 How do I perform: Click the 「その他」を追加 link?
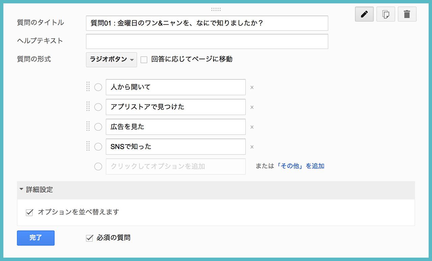pos(300,166)
